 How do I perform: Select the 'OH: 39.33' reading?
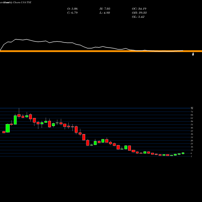pyautogui.click(x=139, y=13)
